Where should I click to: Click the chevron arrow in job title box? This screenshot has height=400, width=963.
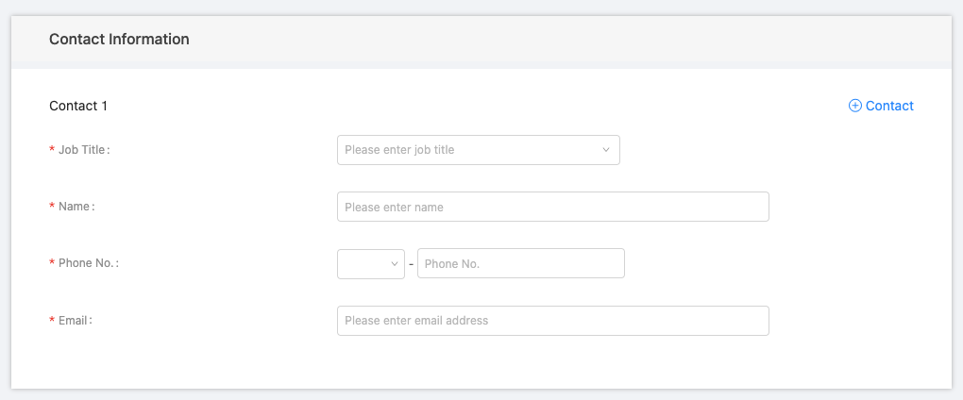click(x=605, y=150)
